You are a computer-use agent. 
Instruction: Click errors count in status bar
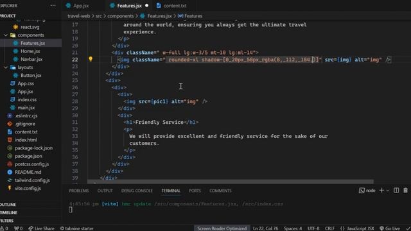[4, 228]
